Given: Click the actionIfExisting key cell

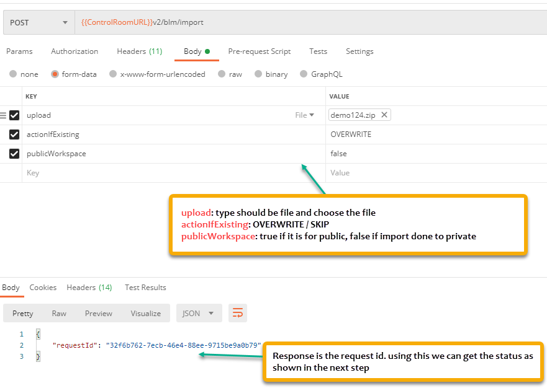Looking at the screenshot, I should tap(174, 134).
